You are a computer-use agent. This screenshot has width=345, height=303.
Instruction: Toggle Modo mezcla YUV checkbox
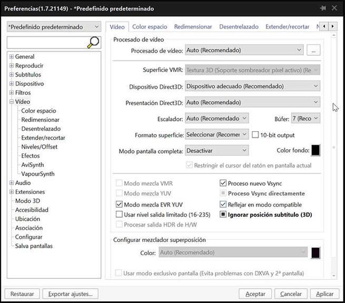coord(119,193)
